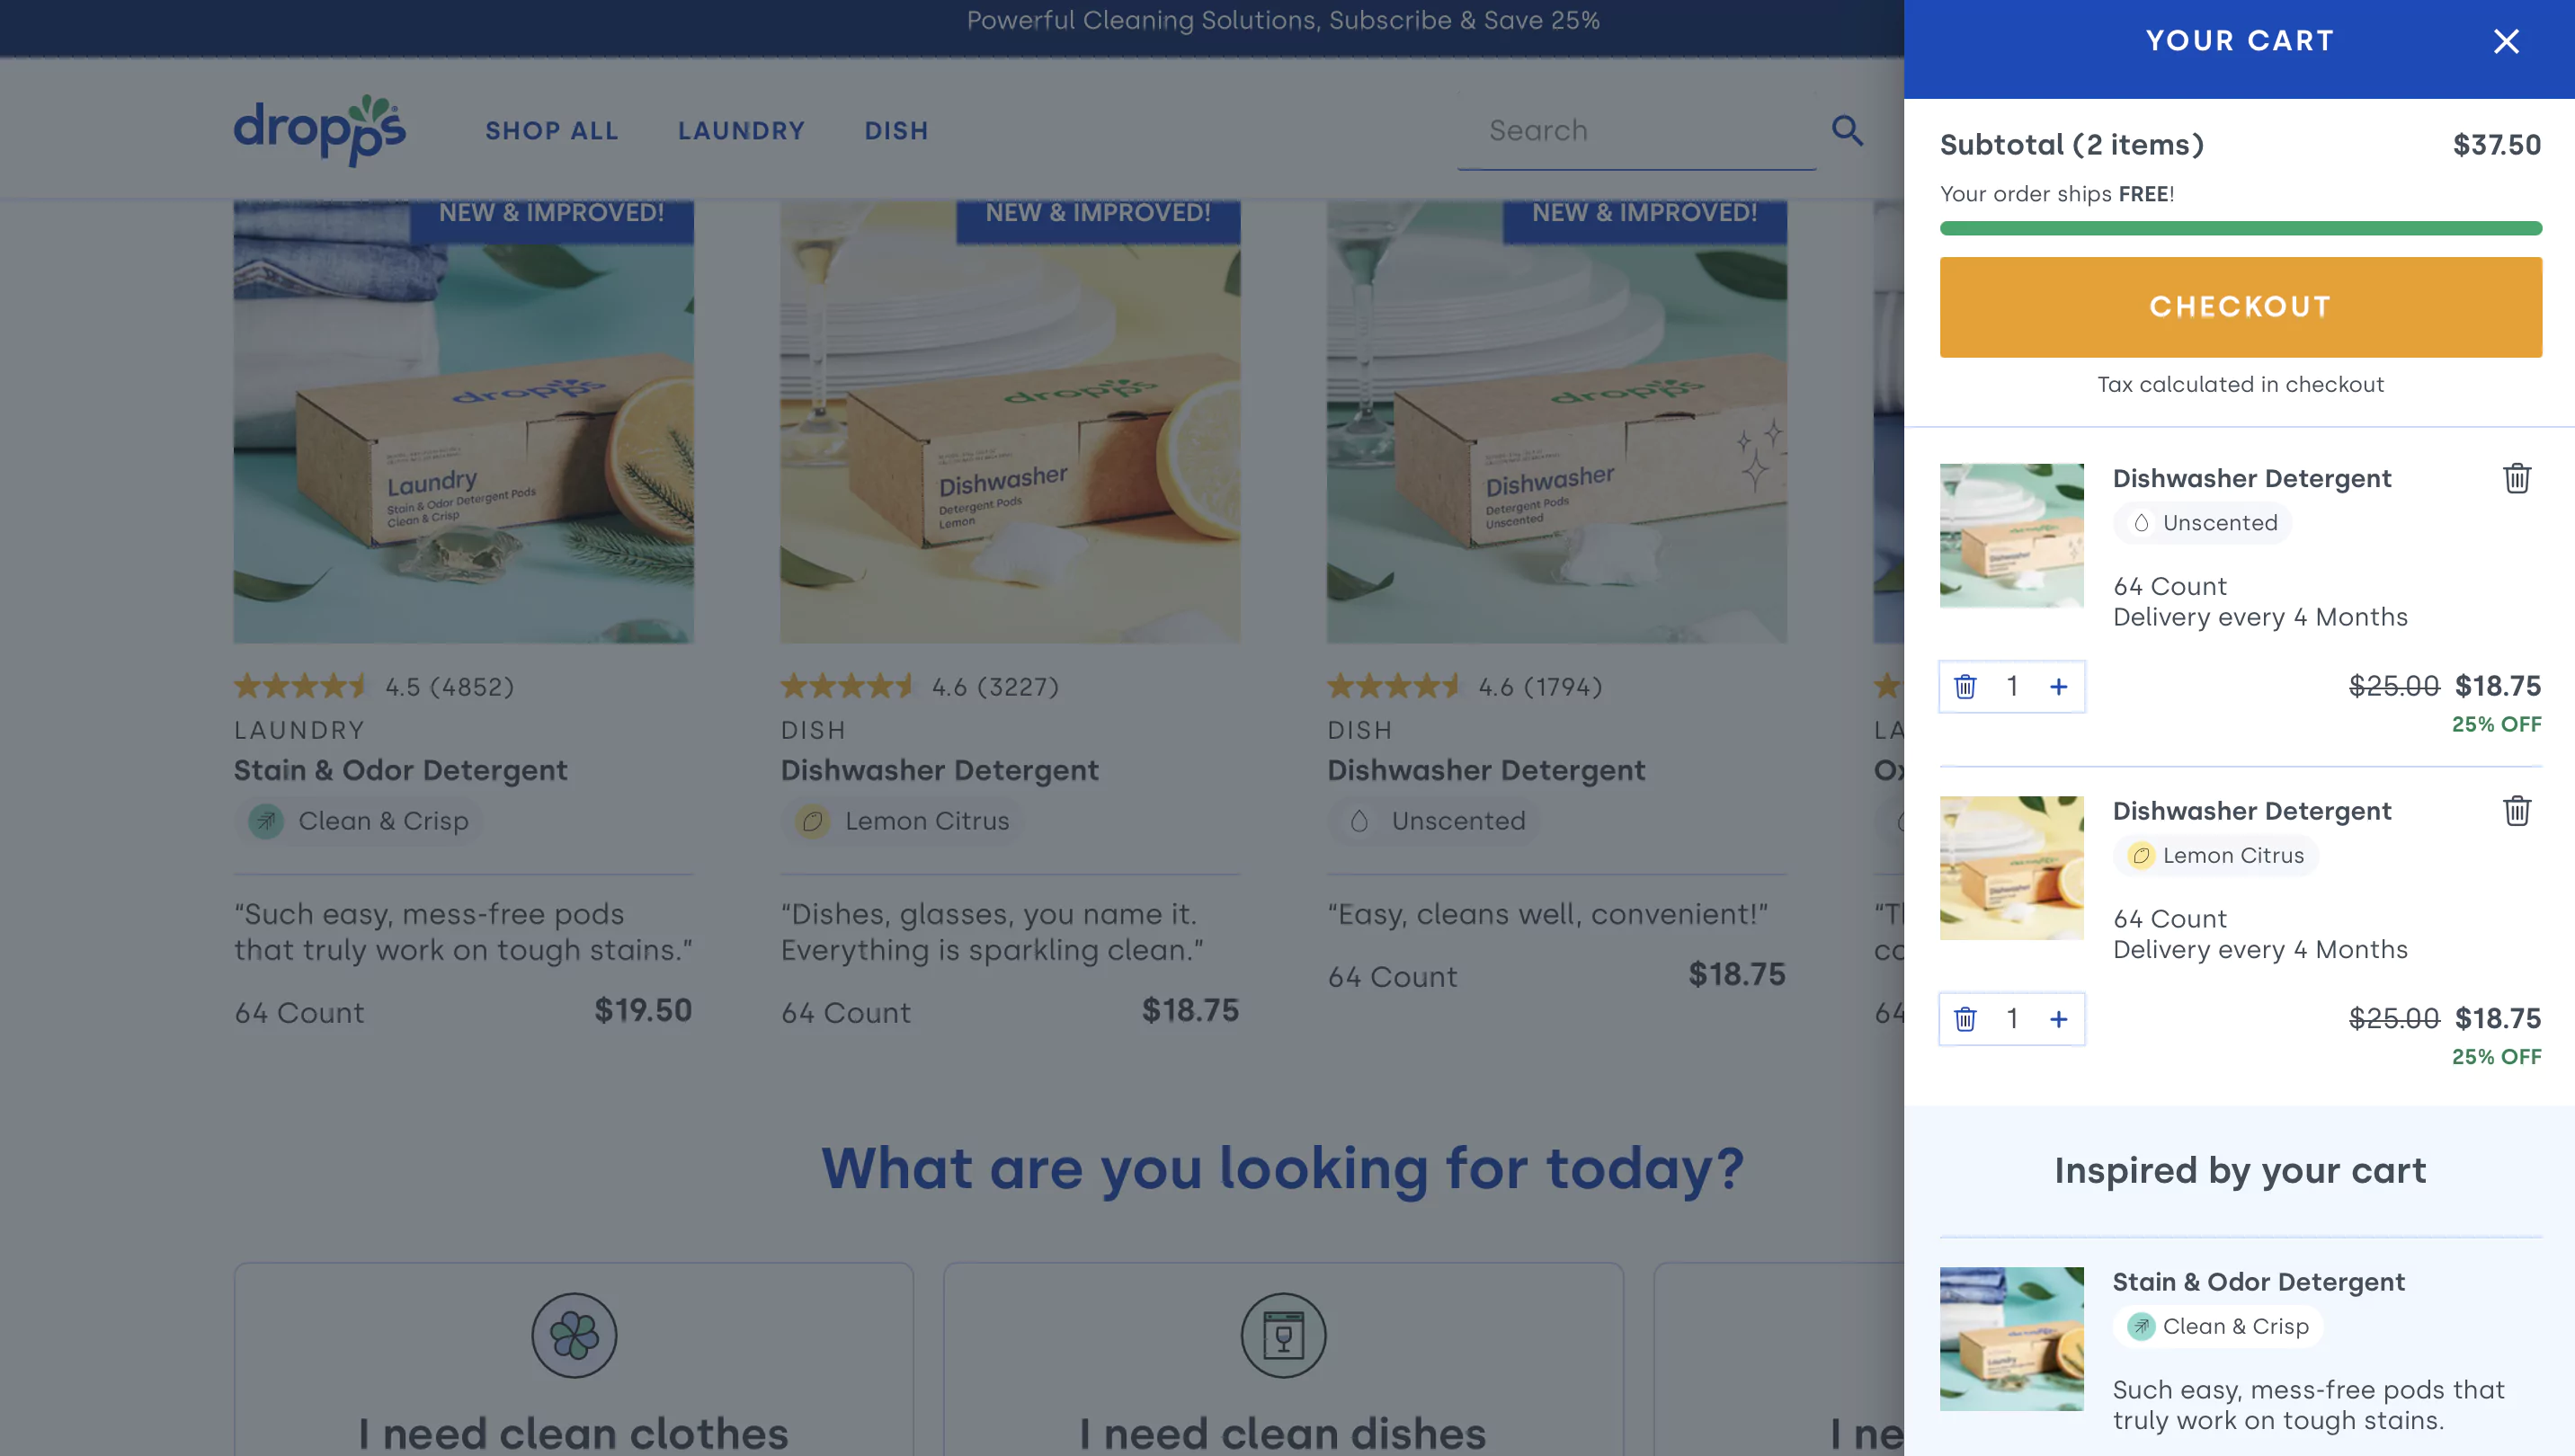Open the Dropps logo home link
Image resolution: width=2575 pixels, height=1456 pixels.
pos(320,130)
